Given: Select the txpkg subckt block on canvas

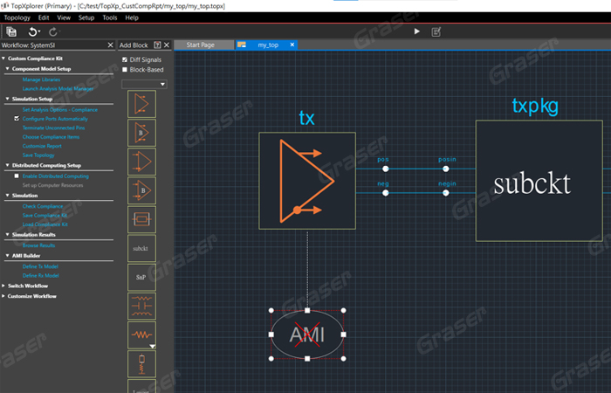Looking at the screenshot, I should tap(539, 181).
